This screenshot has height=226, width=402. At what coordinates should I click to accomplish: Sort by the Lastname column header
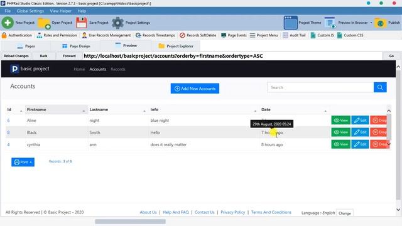tap(117, 110)
